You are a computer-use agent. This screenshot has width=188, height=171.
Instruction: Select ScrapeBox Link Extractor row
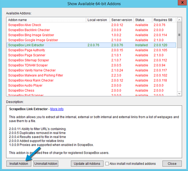coord(91,45)
